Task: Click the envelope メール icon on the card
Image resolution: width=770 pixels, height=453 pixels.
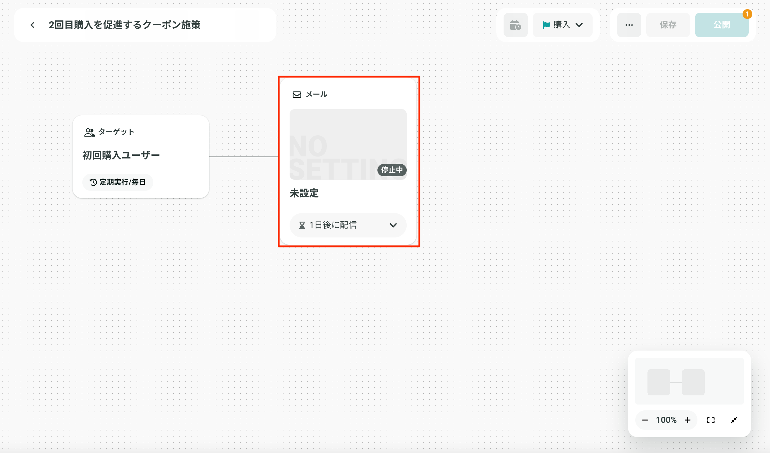Action: click(297, 95)
